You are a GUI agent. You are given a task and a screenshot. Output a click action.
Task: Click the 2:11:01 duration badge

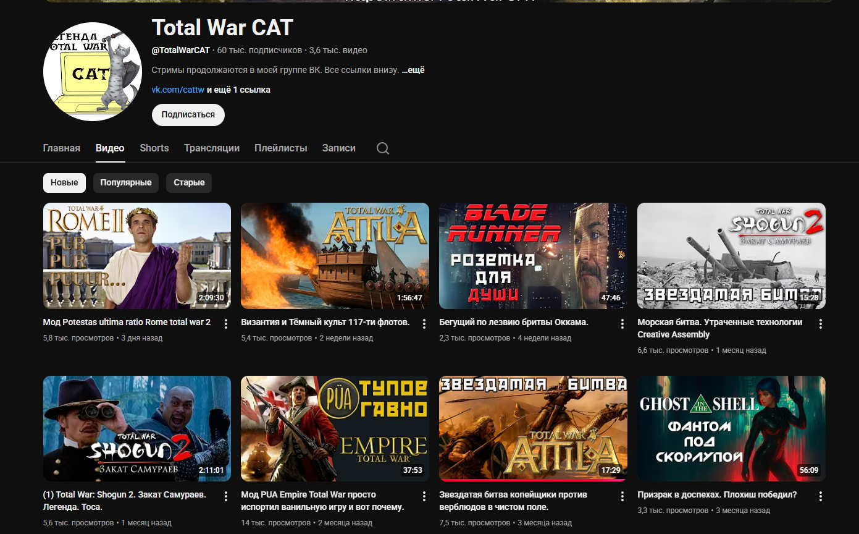[x=211, y=470]
